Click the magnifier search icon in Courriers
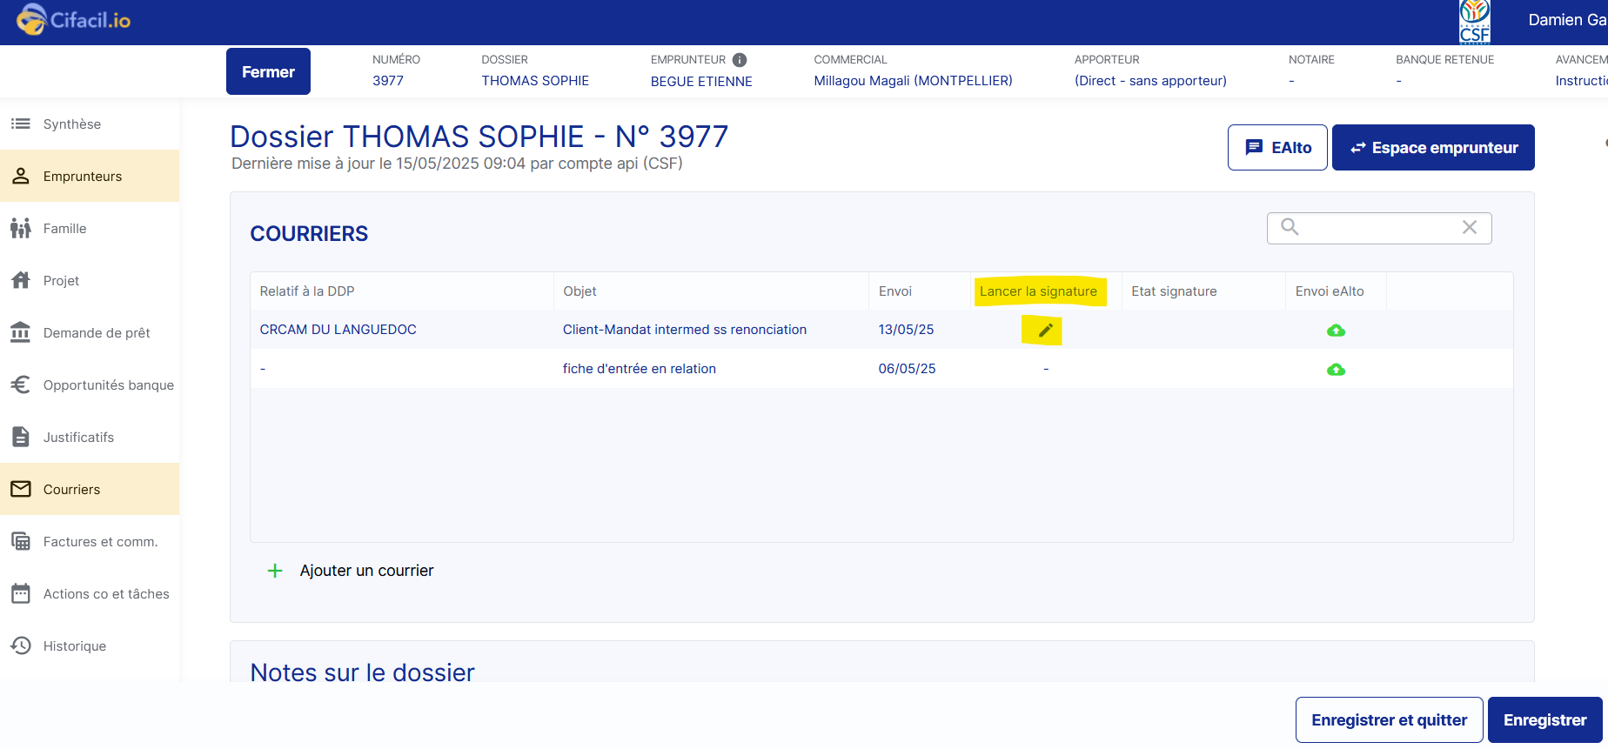1608x749 pixels. [1290, 228]
